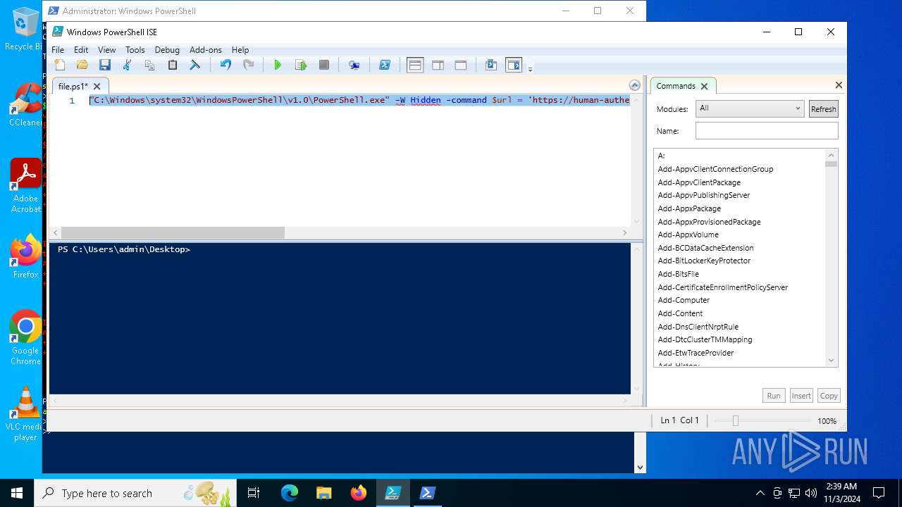Select Add-BitLockerKeyProtector command
902x507 pixels.
[704, 261]
